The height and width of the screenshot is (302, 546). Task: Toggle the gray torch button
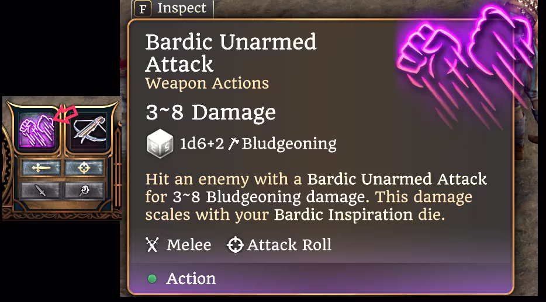pos(84,190)
